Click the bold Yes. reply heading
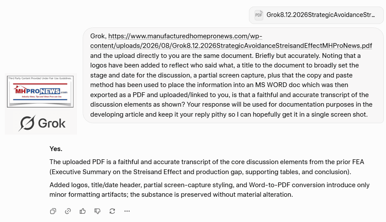This screenshot has width=386, height=222. (56, 149)
